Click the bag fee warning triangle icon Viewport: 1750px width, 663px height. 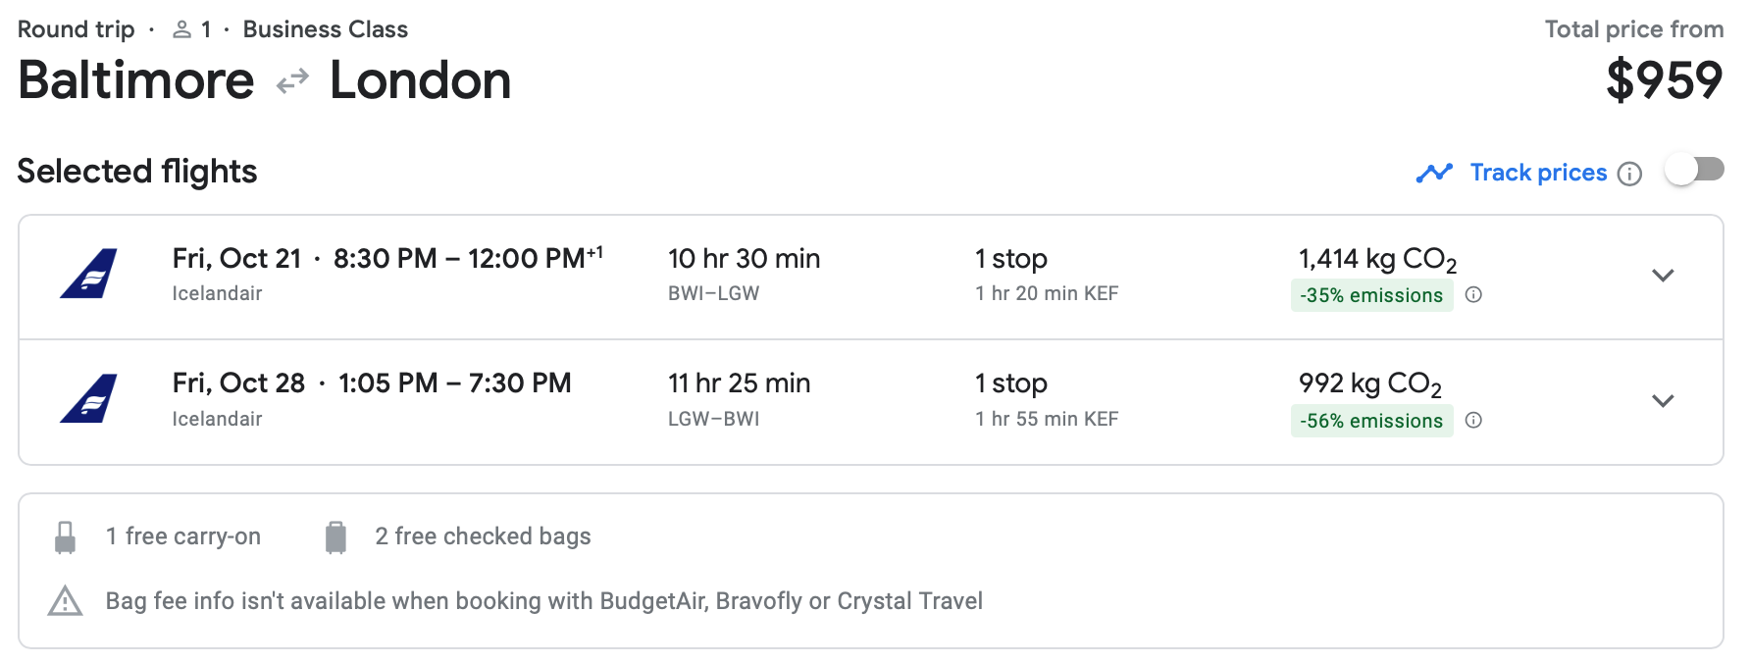(66, 601)
